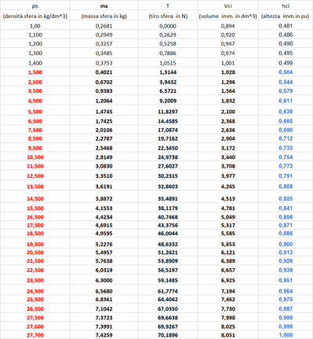Viewport: 313px width, 339px height.
Task: Select tiro cell '9,2009'
Action: pyautogui.click(x=168, y=101)
